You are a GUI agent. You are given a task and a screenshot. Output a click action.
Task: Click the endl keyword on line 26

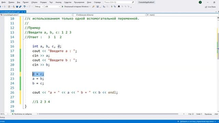(x=112, y=93)
